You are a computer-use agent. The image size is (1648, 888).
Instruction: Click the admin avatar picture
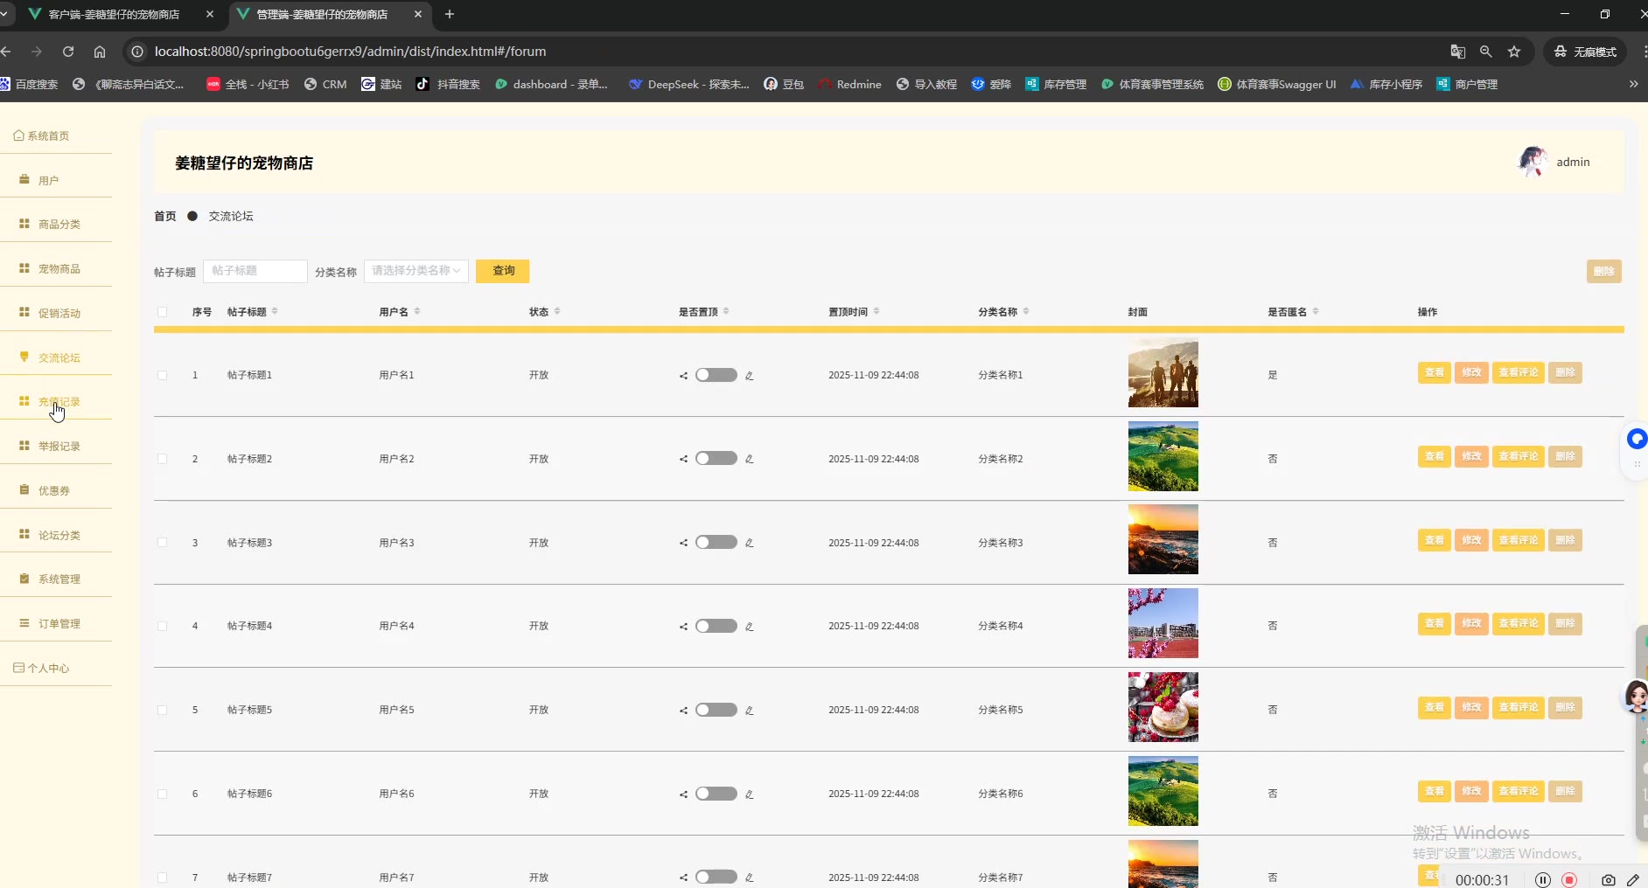click(1533, 162)
